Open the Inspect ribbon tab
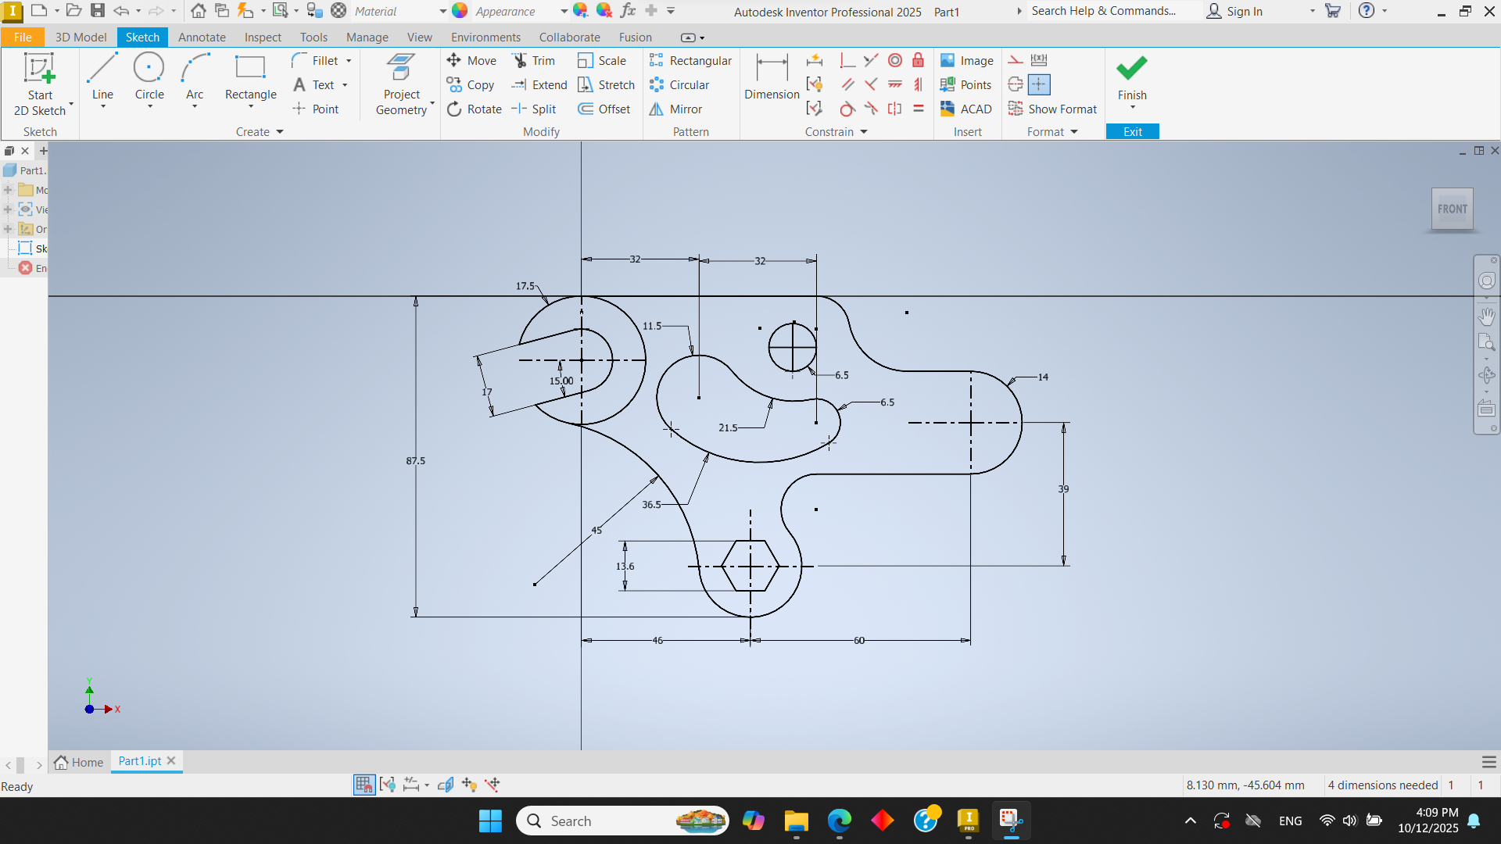Image resolution: width=1501 pixels, height=844 pixels. click(x=262, y=38)
